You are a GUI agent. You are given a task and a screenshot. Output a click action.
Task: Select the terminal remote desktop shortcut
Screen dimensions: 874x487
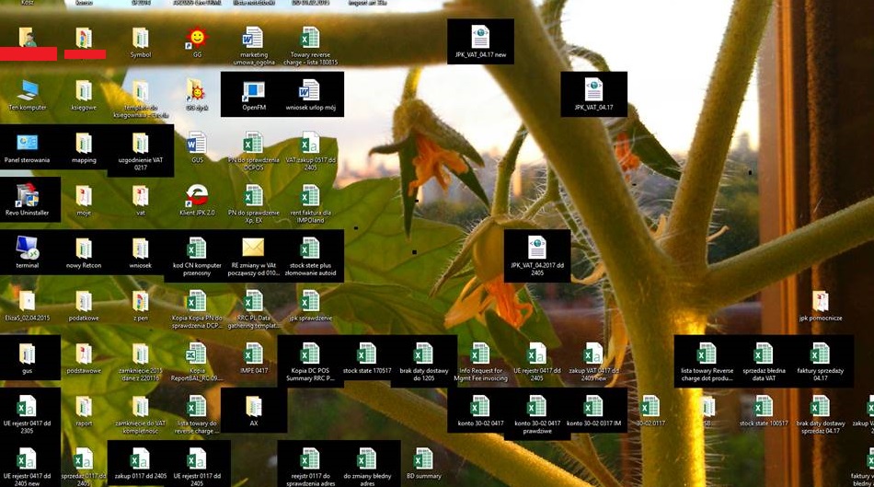(x=27, y=248)
